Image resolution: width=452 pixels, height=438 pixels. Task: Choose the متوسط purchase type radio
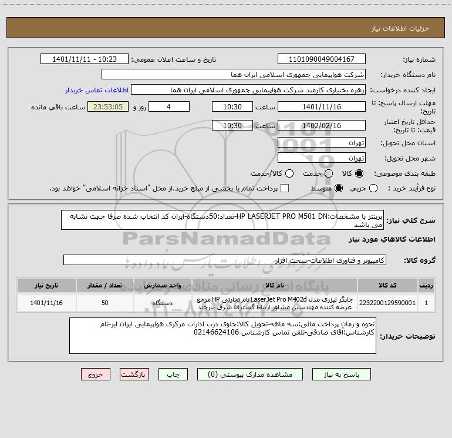339,188
